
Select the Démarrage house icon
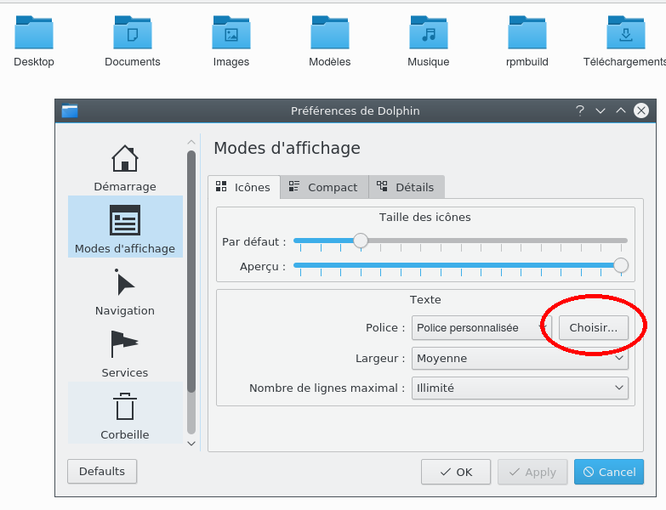pyautogui.click(x=125, y=158)
